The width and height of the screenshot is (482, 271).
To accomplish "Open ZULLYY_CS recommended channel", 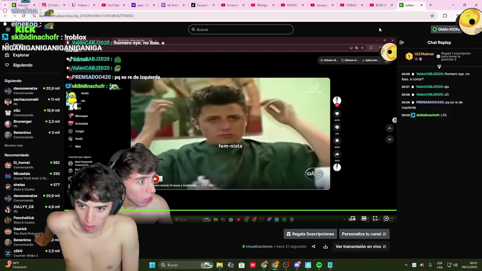I will click(x=32, y=209).
